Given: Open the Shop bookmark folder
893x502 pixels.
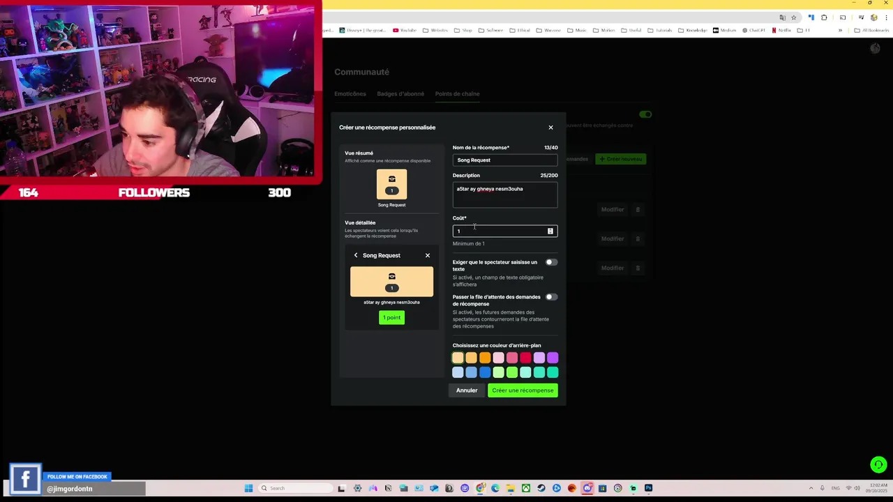Looking at the screenshot, I should click(x=464, y=30).
